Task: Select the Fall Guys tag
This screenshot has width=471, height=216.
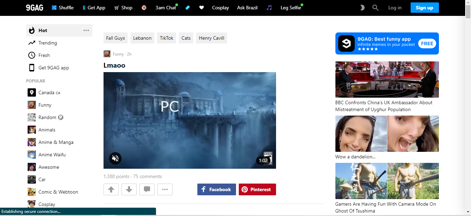Action: click(x=116, y=38)
